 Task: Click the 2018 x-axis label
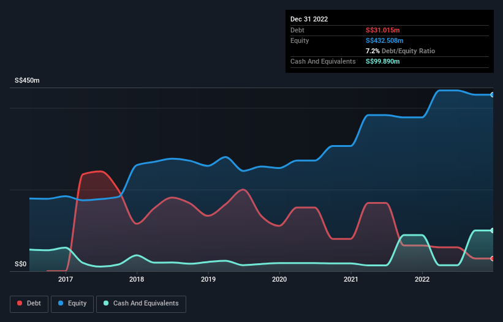137,279
